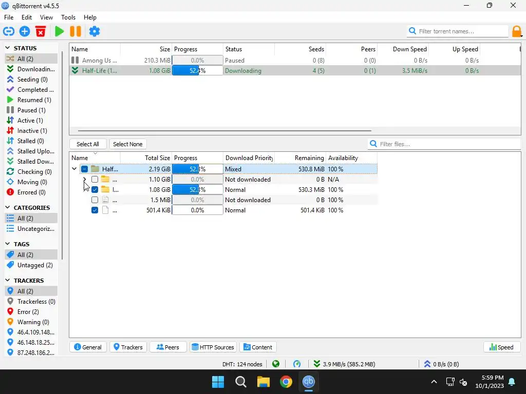Collapse the Half-Life root folder tree

click(74, 169)
